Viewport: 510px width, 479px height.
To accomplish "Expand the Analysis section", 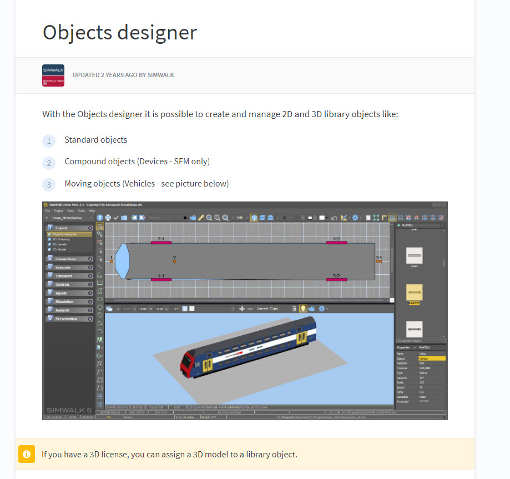I will point(90,310).
